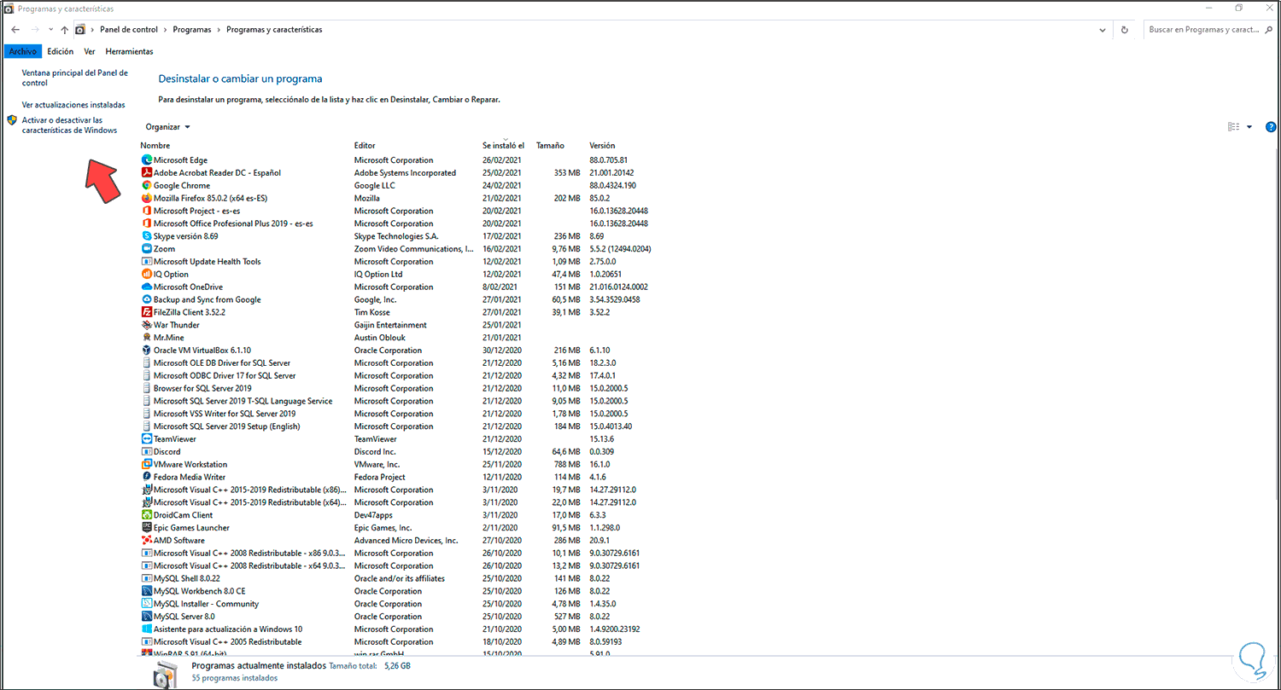
Task: Open Ventana principal del Panel de control
Action: pos(75,78)
